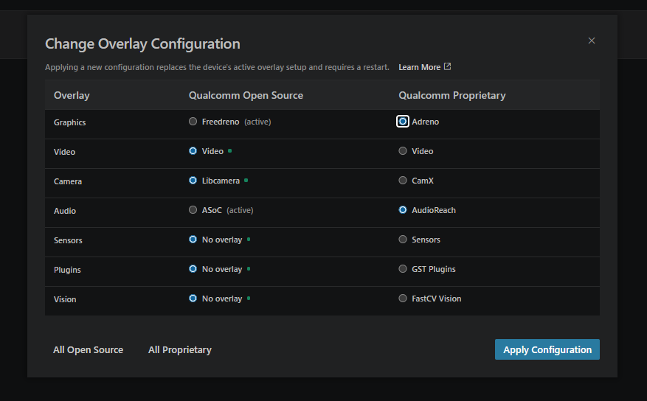This screenshot has height=401, width=647.
Task: Click the Qualcomm Open Source column header
Action: [x=246, y=95]
